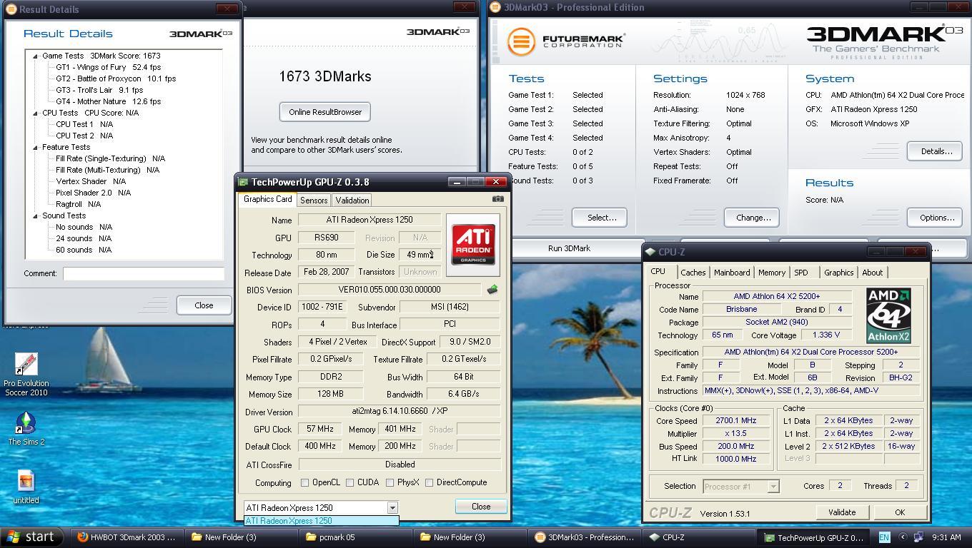Open the pcmark 05 folder taskbar item
972x548 pixels.
(354, 537)
